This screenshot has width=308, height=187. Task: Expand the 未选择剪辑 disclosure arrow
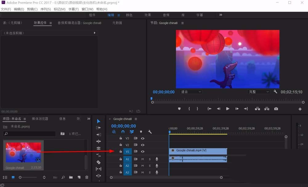tap(95, 33)
